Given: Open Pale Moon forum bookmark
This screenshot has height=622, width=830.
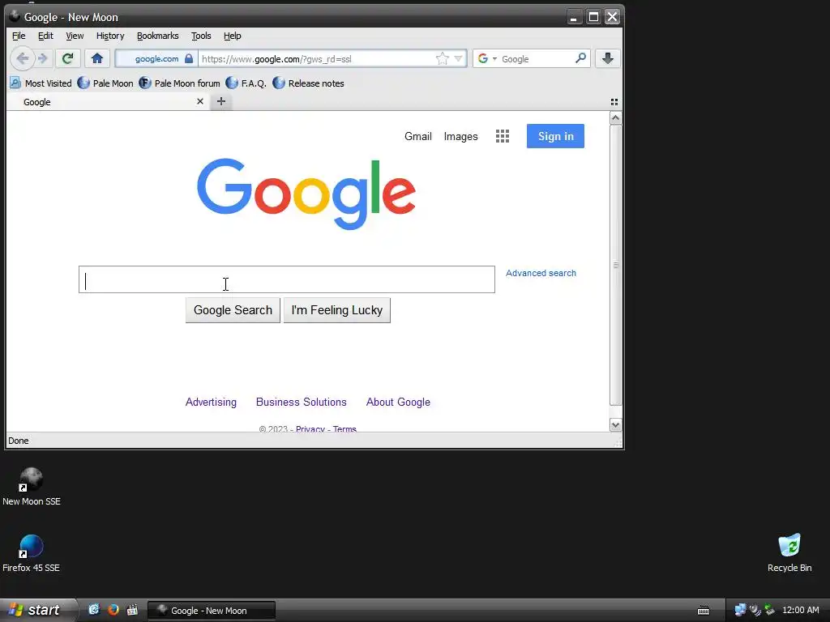Looking at the screenshot, I should [x=179, y=83].
